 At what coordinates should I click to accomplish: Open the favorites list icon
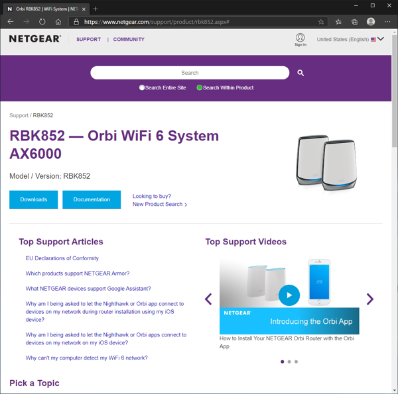338,22
